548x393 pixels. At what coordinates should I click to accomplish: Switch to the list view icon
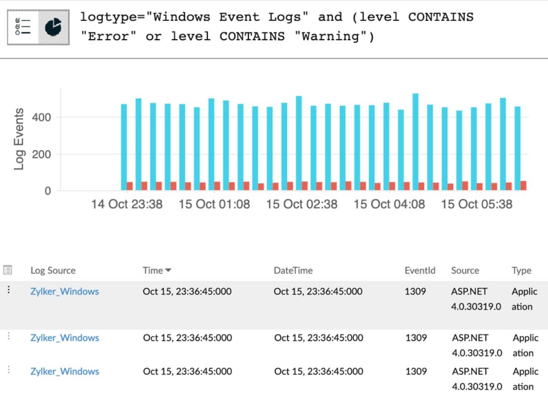coord(23,27)
